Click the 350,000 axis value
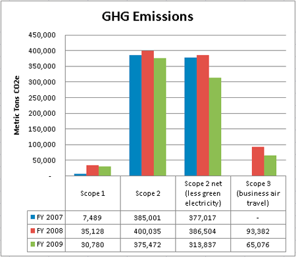 [x=42, y=66]
